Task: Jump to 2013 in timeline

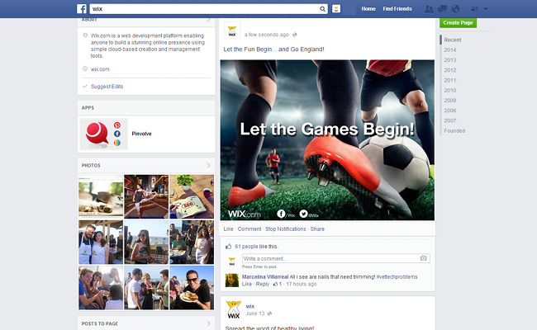Action: click(450, 60)
